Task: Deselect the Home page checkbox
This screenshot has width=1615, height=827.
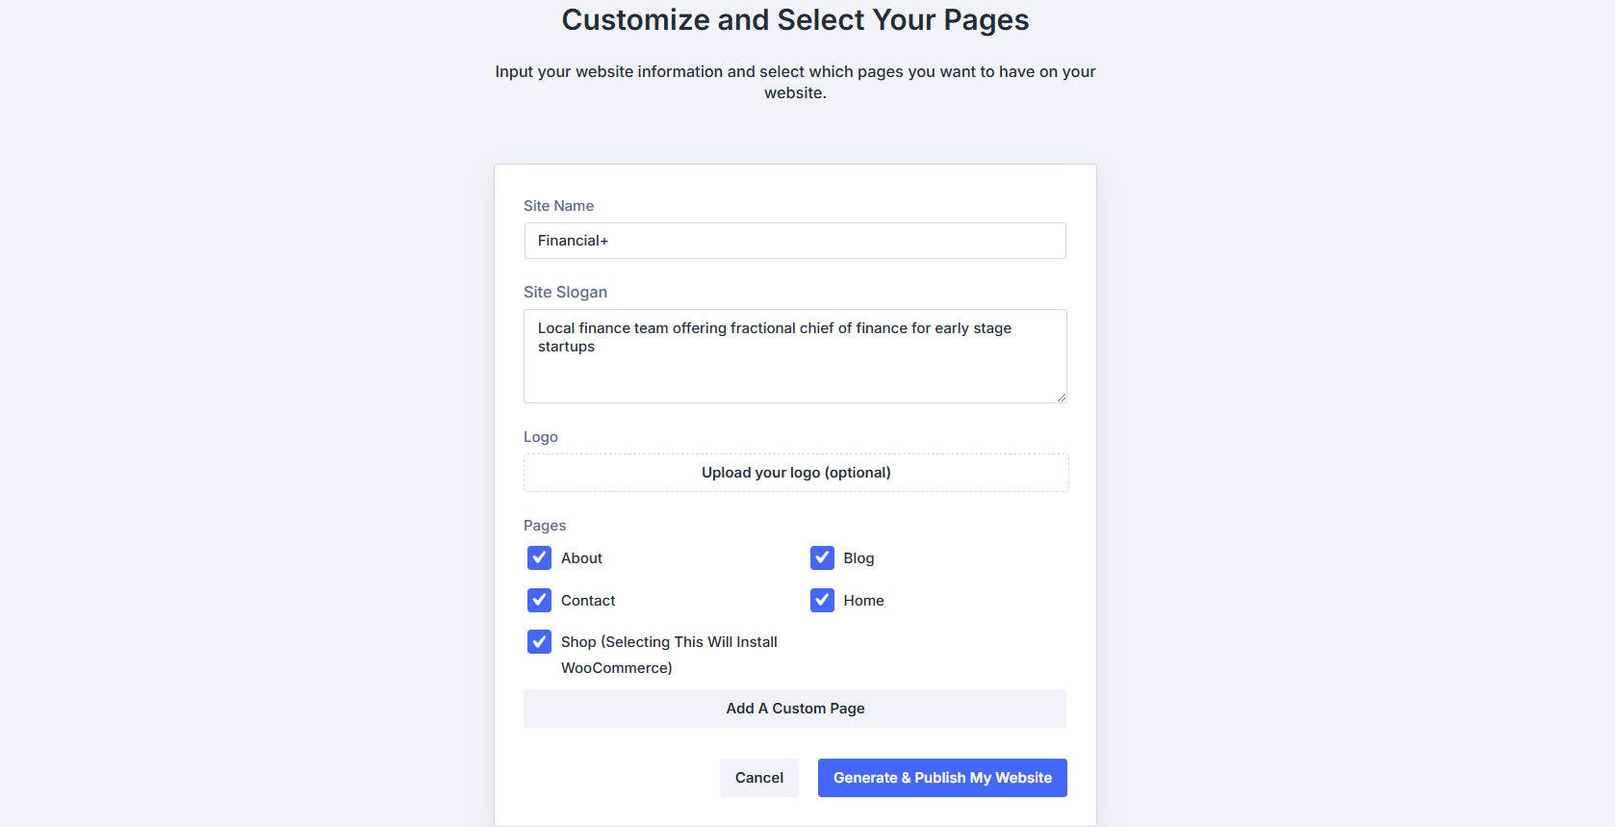Action: 822,600
